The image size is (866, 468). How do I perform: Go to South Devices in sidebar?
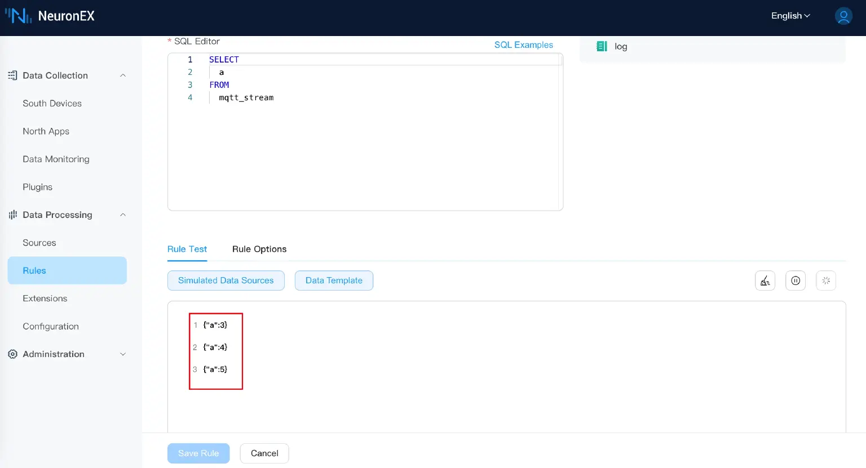pyautogui.click(x=52, y=104)
